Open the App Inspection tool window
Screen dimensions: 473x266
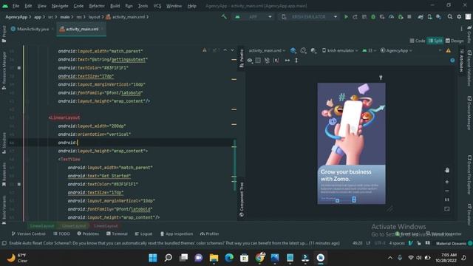tap(177, 233)
